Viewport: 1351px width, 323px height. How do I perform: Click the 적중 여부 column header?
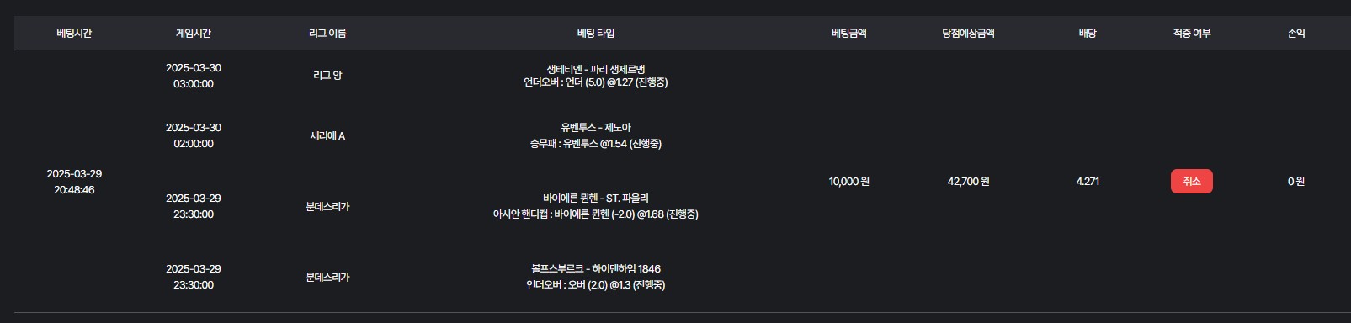coord(1191,33)
